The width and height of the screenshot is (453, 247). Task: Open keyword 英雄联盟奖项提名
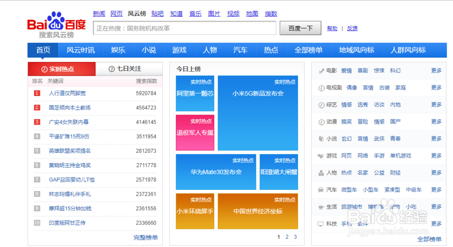tap(70, 151)
